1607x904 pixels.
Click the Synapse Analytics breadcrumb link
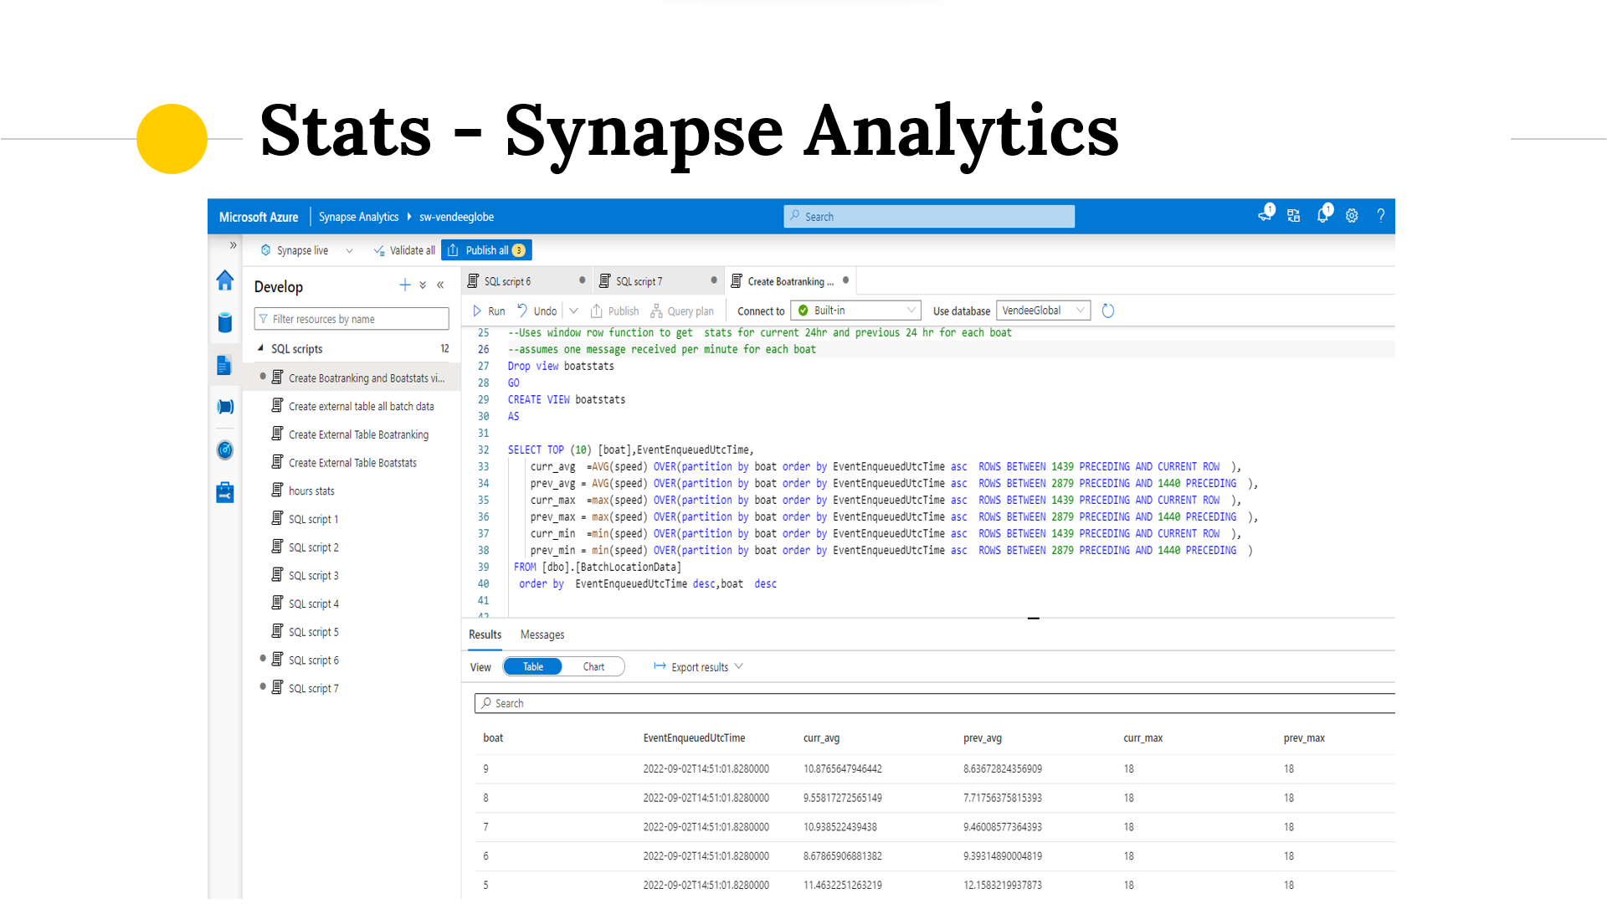click(x=358, y=217)
